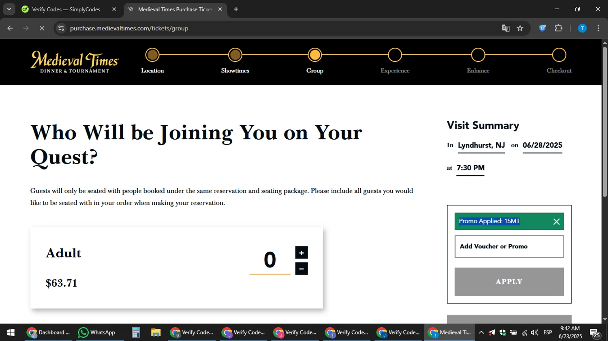Viewport: 608px width, 341px height.
Task: Open Calculator from the taskbar
Action: point(136,333)
